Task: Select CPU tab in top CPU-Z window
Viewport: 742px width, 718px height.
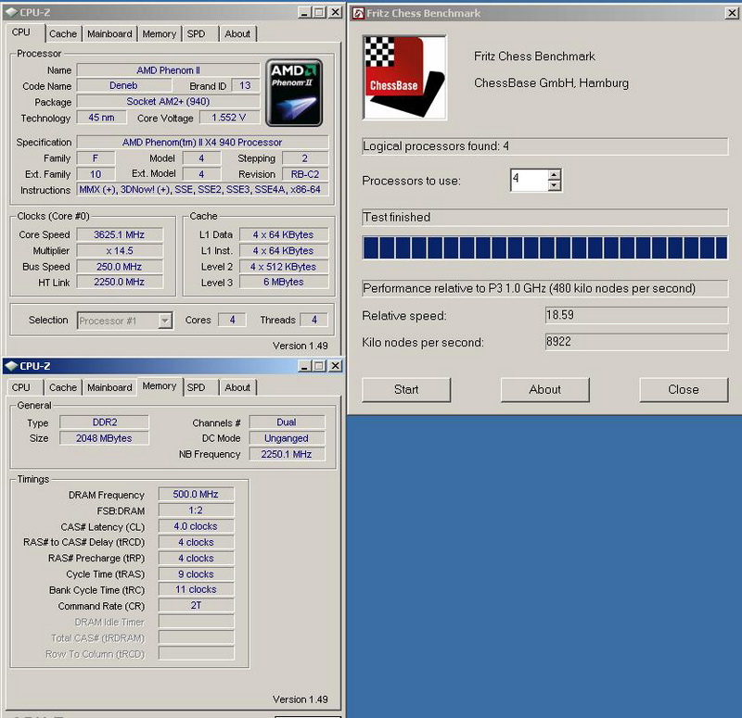Action: click(x=21, y=32)
